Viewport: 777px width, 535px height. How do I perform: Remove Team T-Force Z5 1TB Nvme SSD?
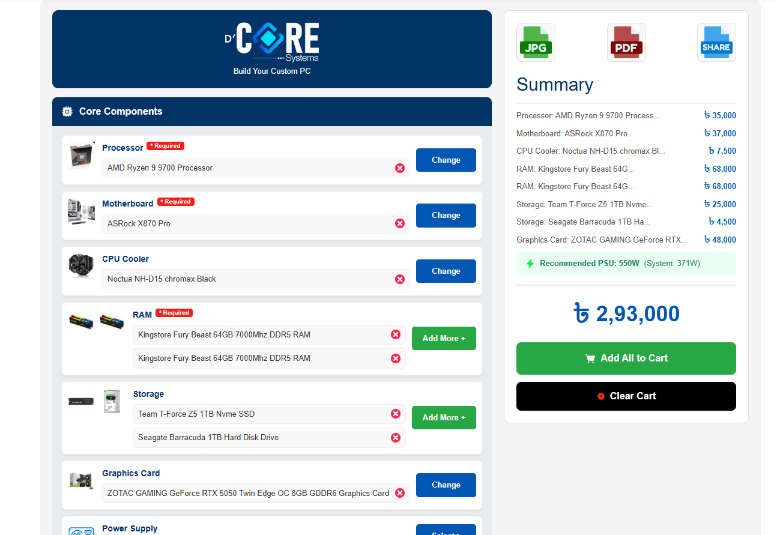[x=396, y=414]
